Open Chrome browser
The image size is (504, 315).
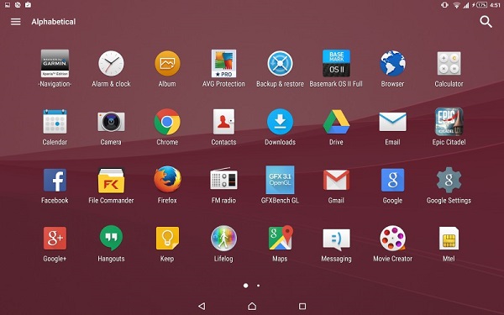point(167,122)
